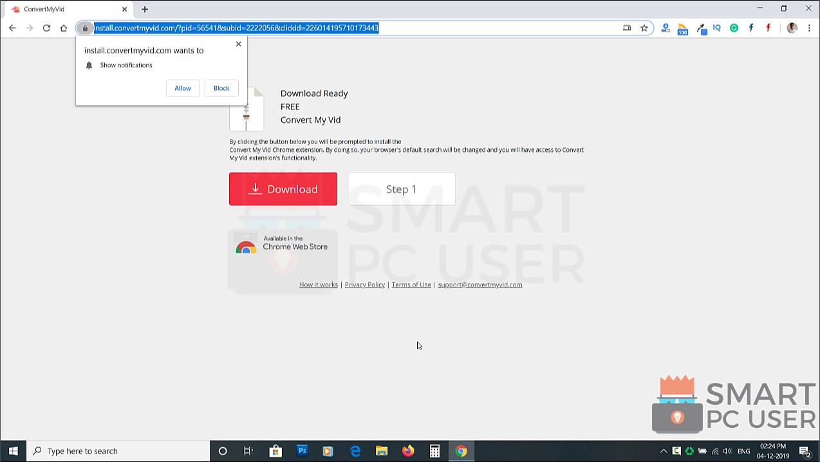
Task: Open a new tab
Action: click(144, 9)
